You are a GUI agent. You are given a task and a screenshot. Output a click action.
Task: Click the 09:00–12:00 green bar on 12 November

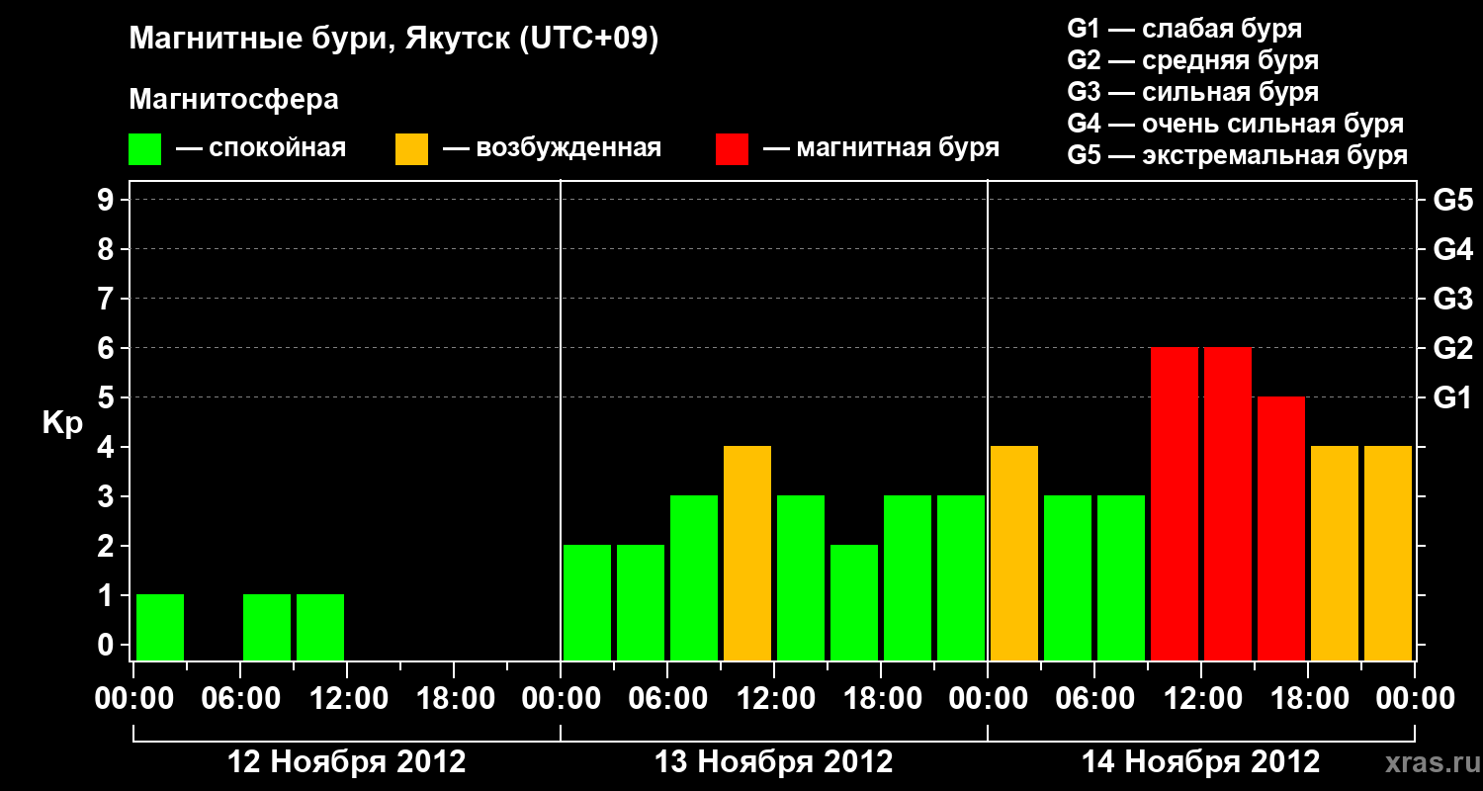pos(320,627)
